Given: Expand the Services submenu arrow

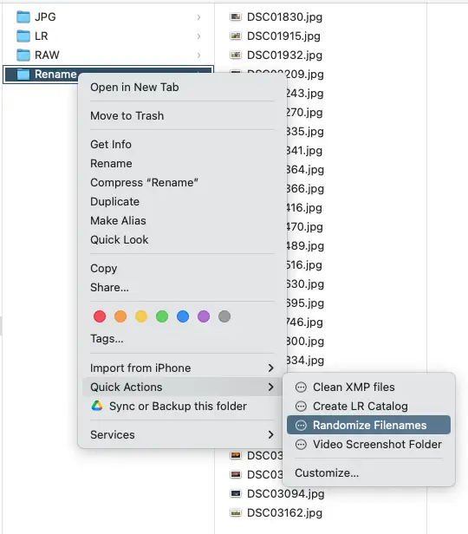Looking at the screenshot, I should click(x=270, y=434).
